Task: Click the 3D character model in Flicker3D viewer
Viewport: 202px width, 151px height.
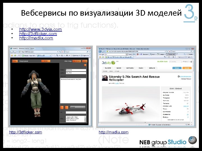Action: click(x=36, y=93)
